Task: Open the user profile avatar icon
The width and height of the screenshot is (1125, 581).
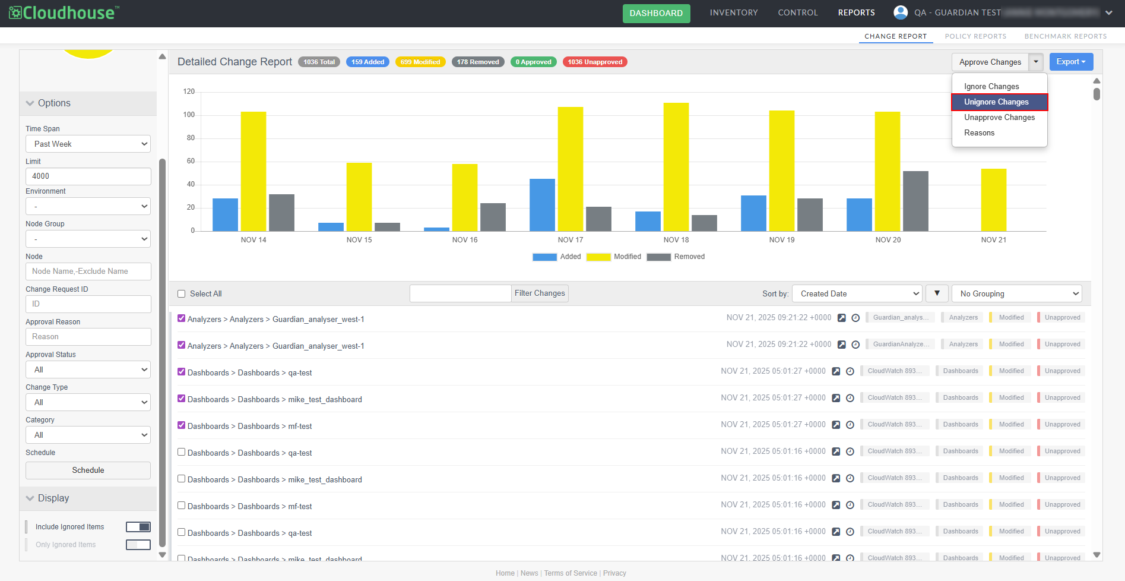Action: point(900,12)
